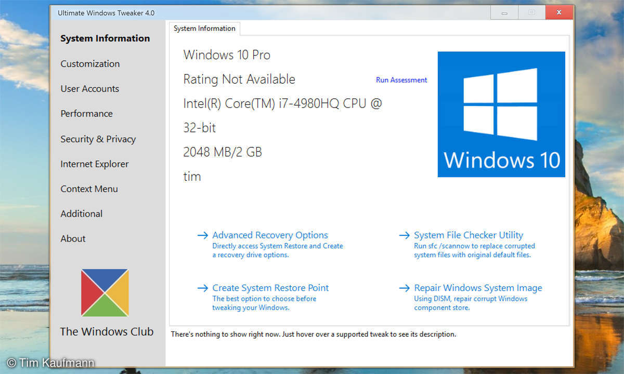Click The Windows Club logo icon

105,292
